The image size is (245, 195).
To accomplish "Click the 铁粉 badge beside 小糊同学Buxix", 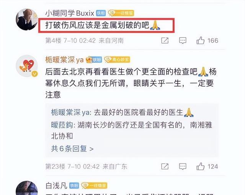I will [101, 13].
